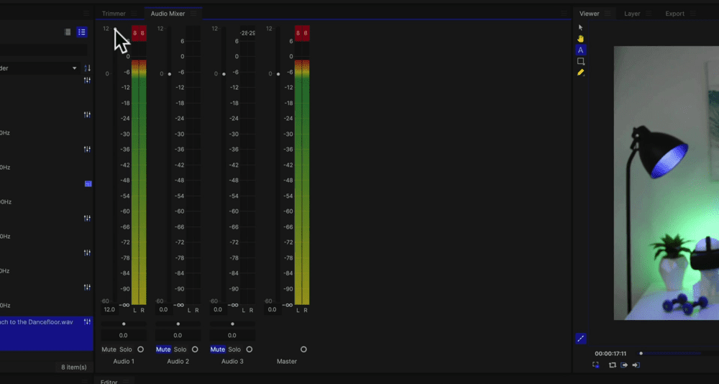Reset the Audio 1 red clipping indicator
This screenshot has width=719, height=384.
coord(139,33)
